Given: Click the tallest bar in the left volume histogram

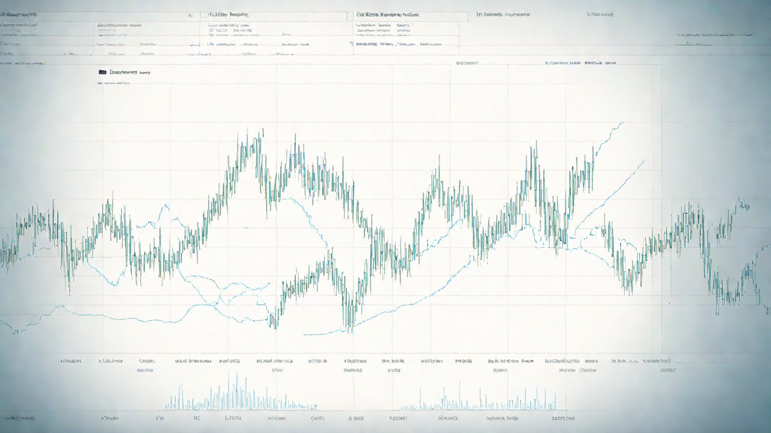Looking at the screenshot, I should [237, 377].
